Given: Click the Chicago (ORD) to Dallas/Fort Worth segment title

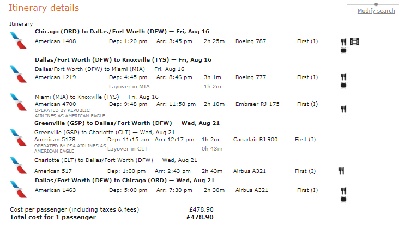Looking at the screenshot, I should 123,31.
